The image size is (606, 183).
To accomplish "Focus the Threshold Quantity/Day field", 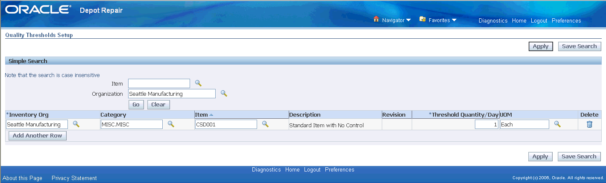I will coord(486,124).
